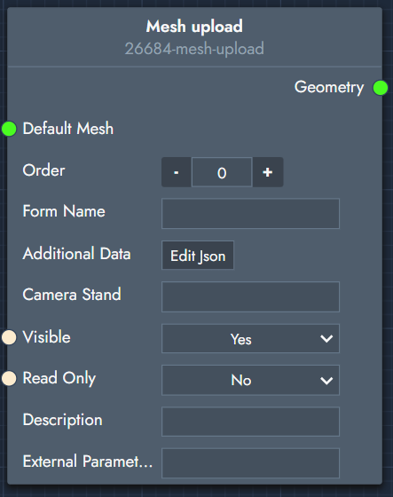
Task: Click the Visible input socket dot
Action: tap(9, 337)
